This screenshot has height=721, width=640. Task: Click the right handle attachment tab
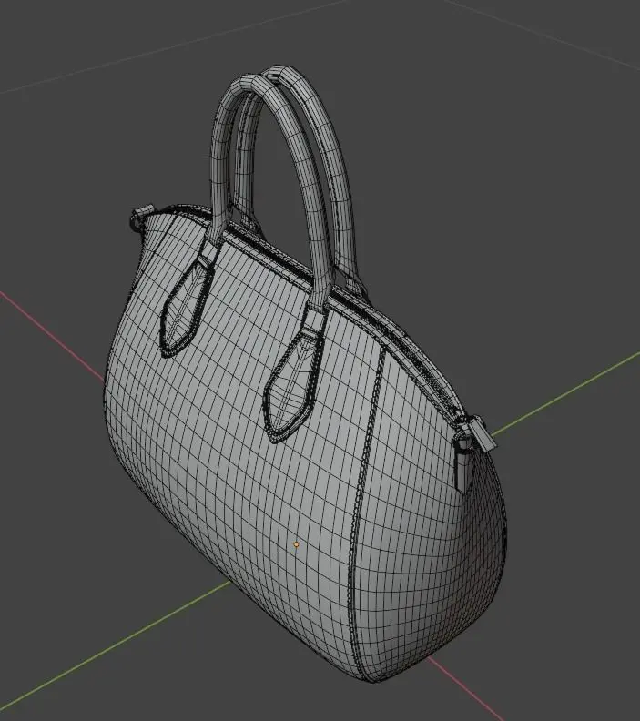tap(294, 380)
